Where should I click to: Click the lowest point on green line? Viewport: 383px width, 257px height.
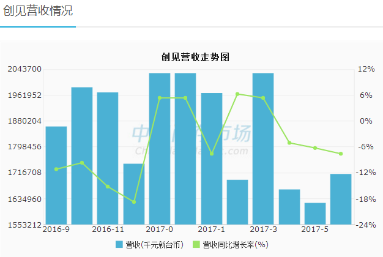point(134,202)
